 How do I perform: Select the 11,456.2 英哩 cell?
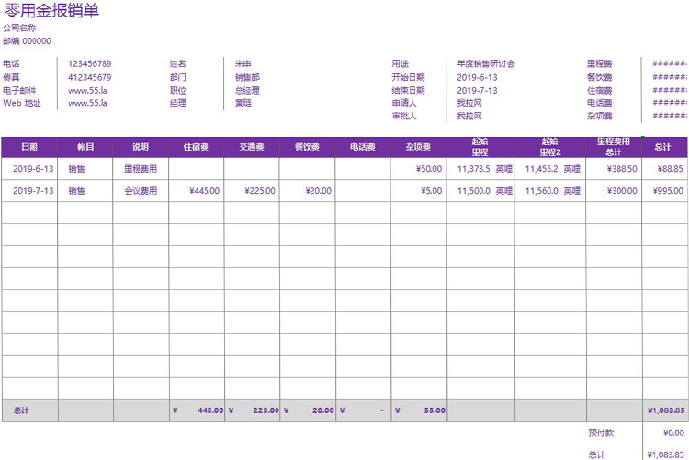coord(550,169)
